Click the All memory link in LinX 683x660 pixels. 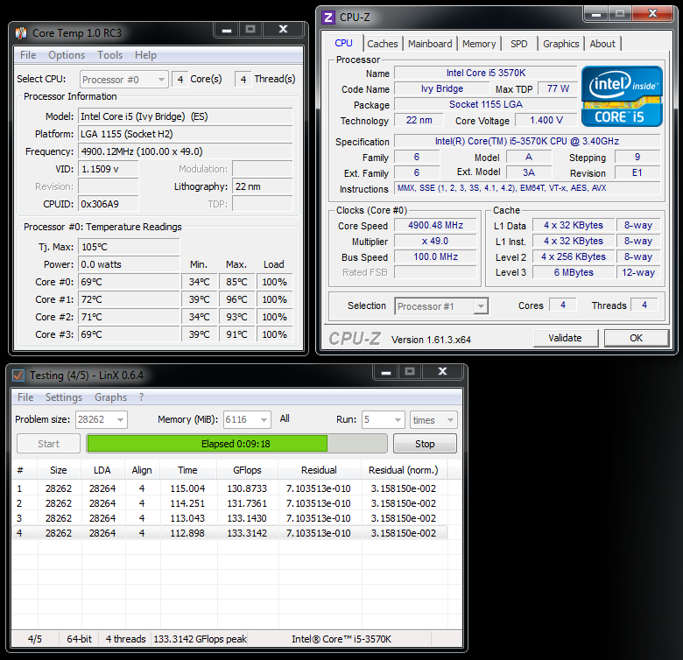(285, 418)
